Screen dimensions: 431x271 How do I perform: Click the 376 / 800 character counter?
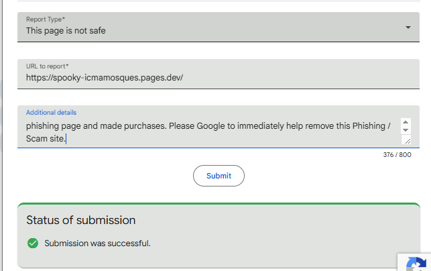click(x=397, y=155)
